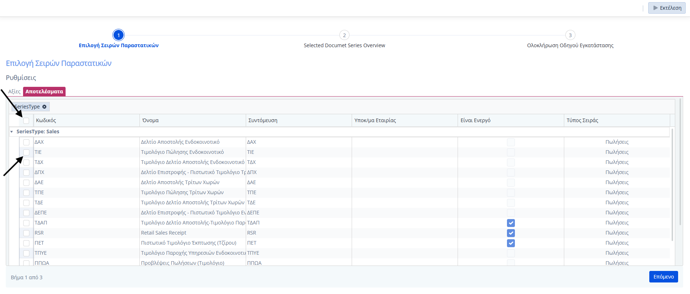Remove the SeriesType grouping chip

pos(44,107)
